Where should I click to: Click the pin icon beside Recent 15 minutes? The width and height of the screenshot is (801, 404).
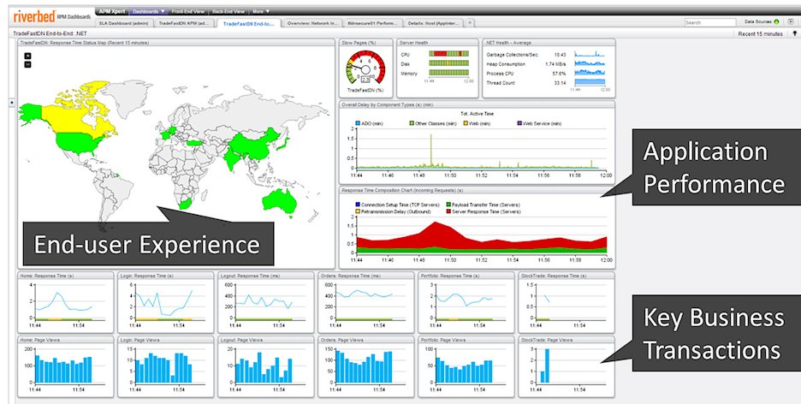pyautogui.click(x=793, y=33)
